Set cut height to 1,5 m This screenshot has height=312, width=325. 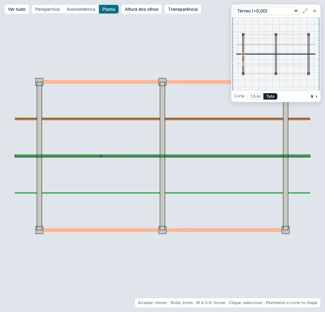point(255,96)
